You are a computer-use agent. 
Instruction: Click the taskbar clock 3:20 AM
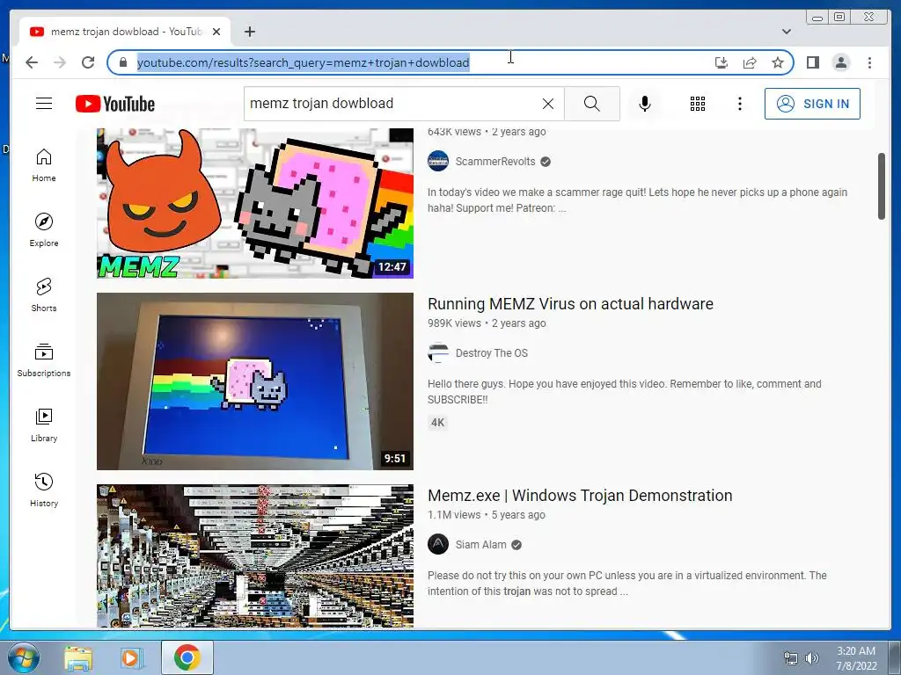[x=856, y=651]
